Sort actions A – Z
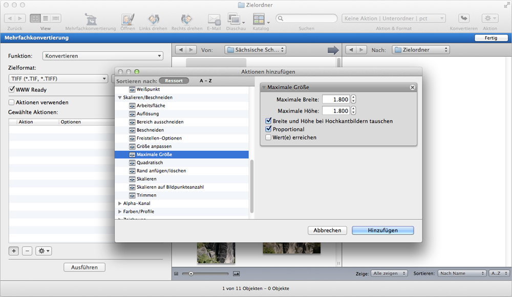The image size is (512, 297). [x=206, y=81]
